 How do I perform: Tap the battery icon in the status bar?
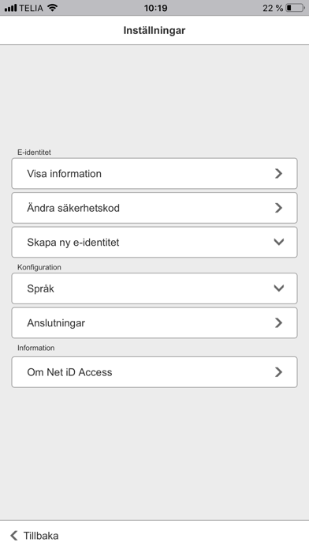pos(295,8)
